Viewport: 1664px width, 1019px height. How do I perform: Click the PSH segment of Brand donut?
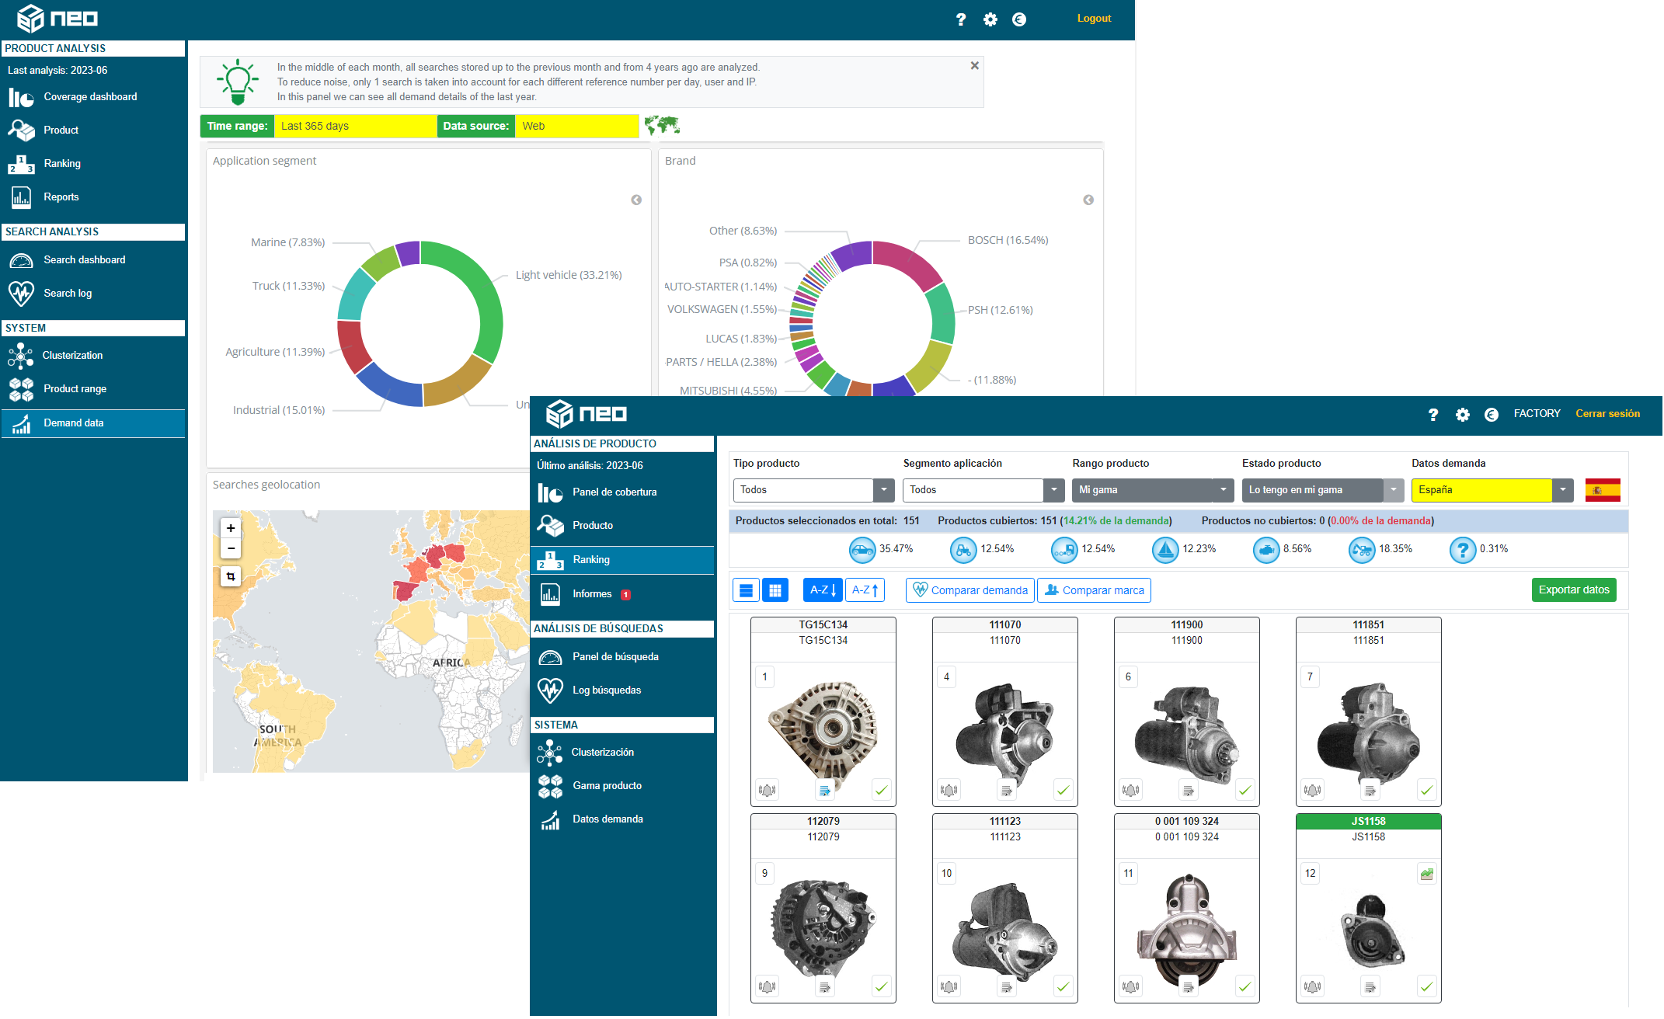pos(942,315)
